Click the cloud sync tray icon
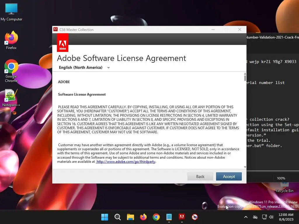The width and height of the screenshot is (299, 224). click(255, 217)
